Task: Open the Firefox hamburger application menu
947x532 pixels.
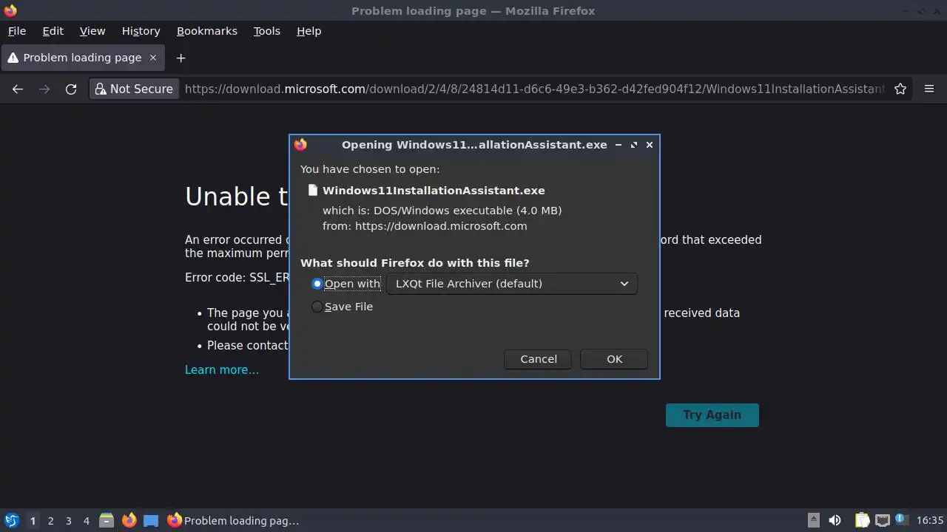Action: click(929, 89)
